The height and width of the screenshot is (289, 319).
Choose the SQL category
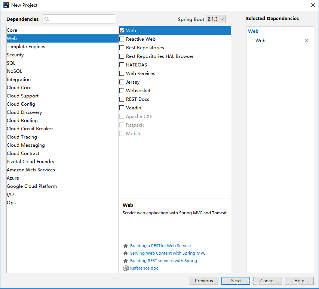[x=62, y=63]
